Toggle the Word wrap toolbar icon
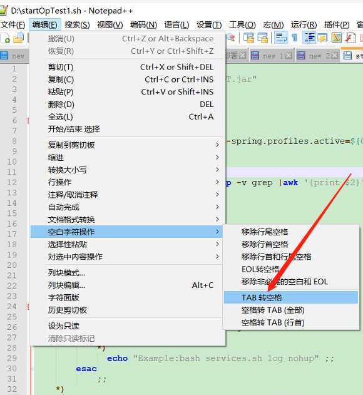Screen dimensions: 363x395 click(x=280, y=38)
